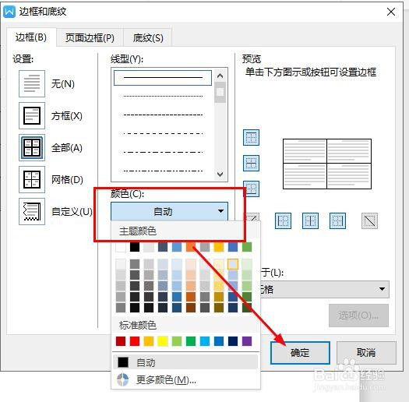
Task: Toggle the right border preview button
Action: coord(337,221)
